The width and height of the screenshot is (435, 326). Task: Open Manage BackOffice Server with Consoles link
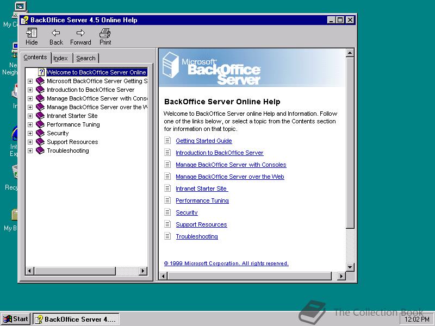(x=231, y=165)
